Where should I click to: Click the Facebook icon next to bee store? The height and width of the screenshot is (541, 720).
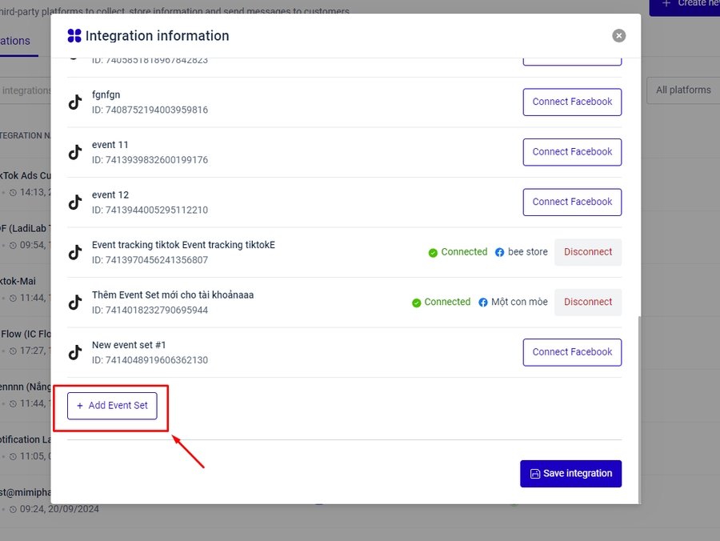[x=500, y=252]
